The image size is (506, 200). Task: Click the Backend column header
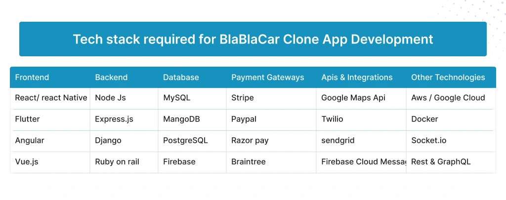pyautogui.click(x=111, y=78)
